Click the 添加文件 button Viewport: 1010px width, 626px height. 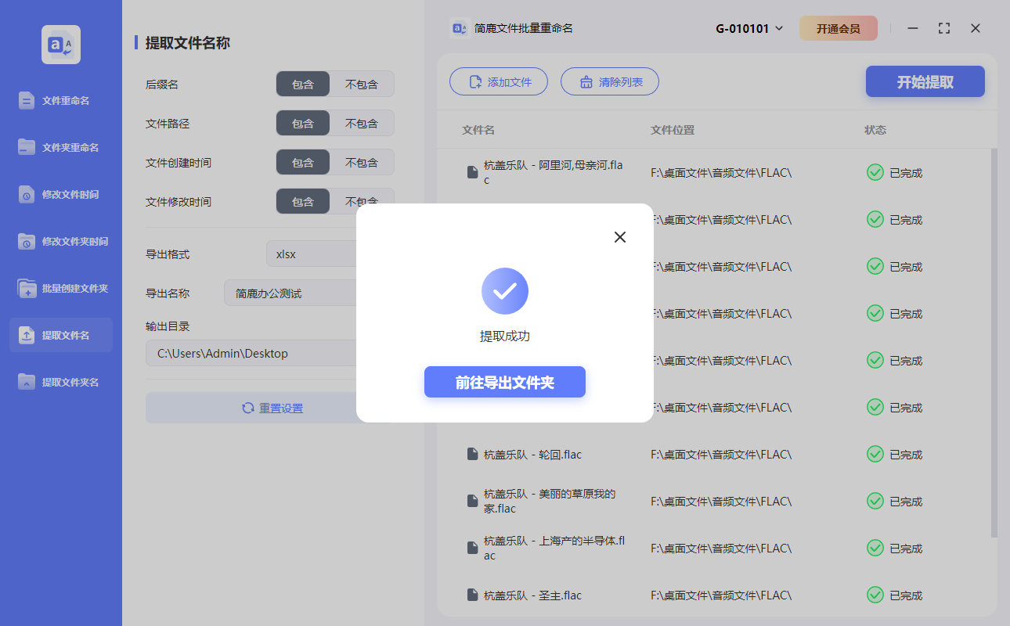click(x=499, y=81)
